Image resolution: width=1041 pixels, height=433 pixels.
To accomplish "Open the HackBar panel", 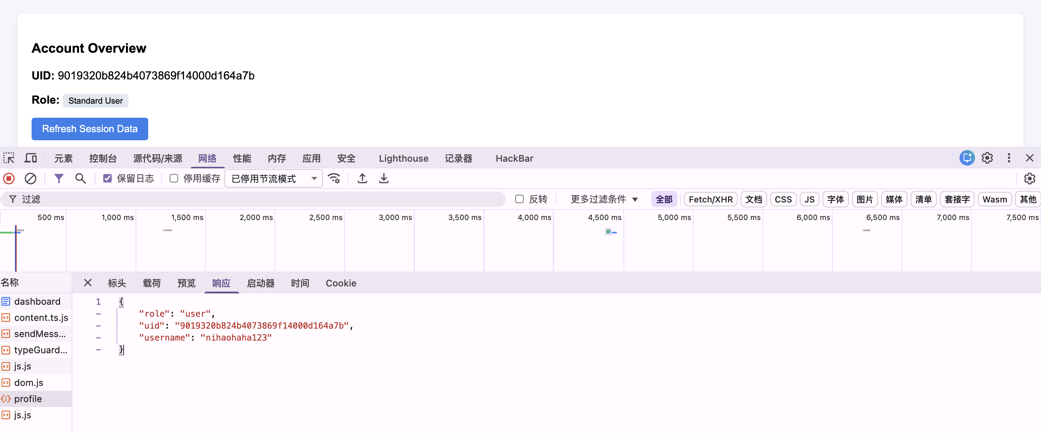I will pos(513,158).
